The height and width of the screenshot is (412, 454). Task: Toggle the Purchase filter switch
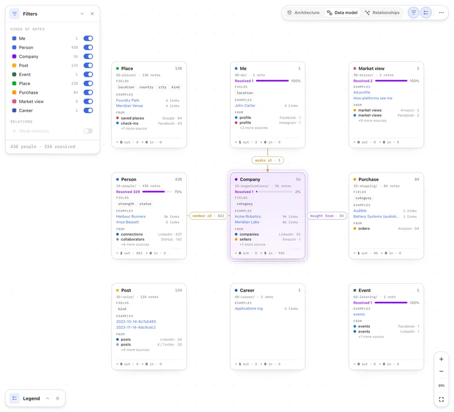pos(89,92)
